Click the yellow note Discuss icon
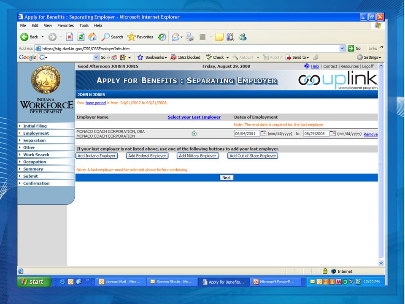Screen dimensions: 405x304 (x=219, y=37)
